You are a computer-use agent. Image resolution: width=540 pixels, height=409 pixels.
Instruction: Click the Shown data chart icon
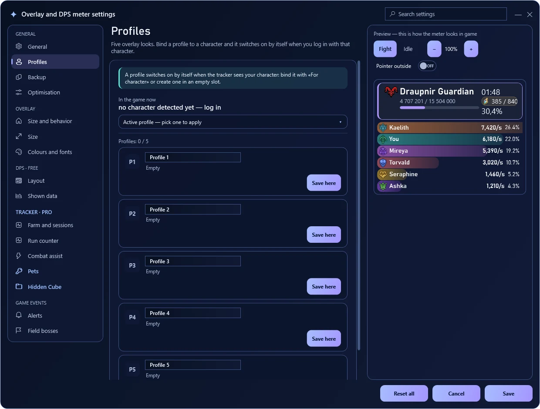click(x=19, y=196)
